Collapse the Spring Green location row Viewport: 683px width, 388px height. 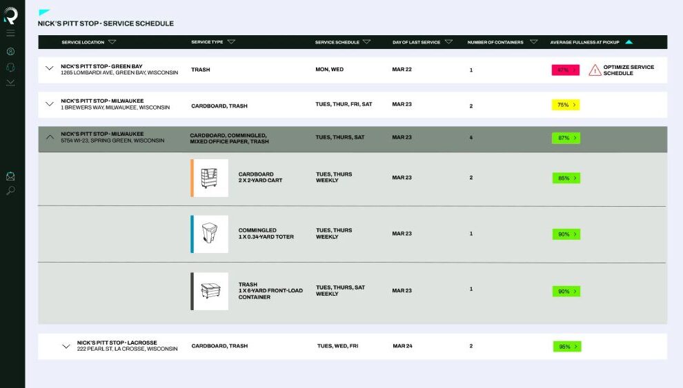[49, 136]
